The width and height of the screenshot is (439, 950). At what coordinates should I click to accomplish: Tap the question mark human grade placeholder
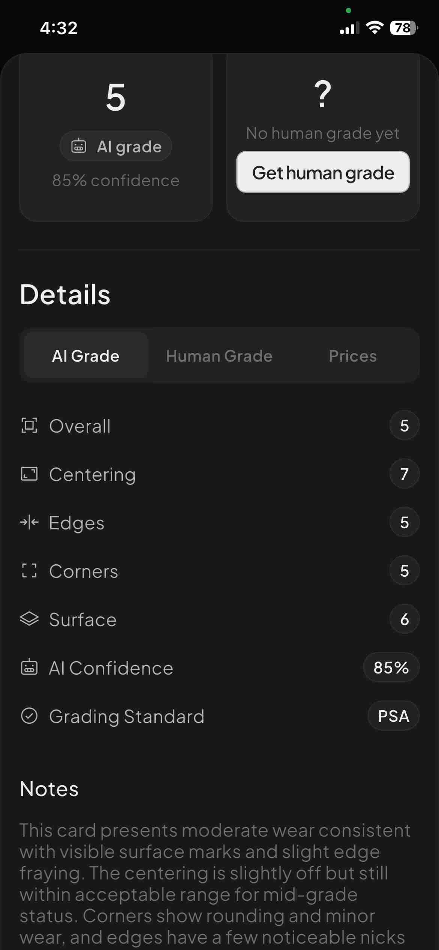pos(323,94)
